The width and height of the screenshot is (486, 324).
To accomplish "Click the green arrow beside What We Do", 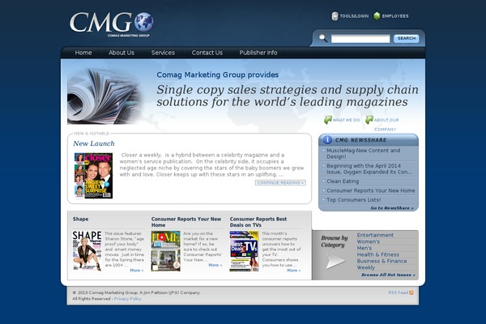I will [327, 120].
